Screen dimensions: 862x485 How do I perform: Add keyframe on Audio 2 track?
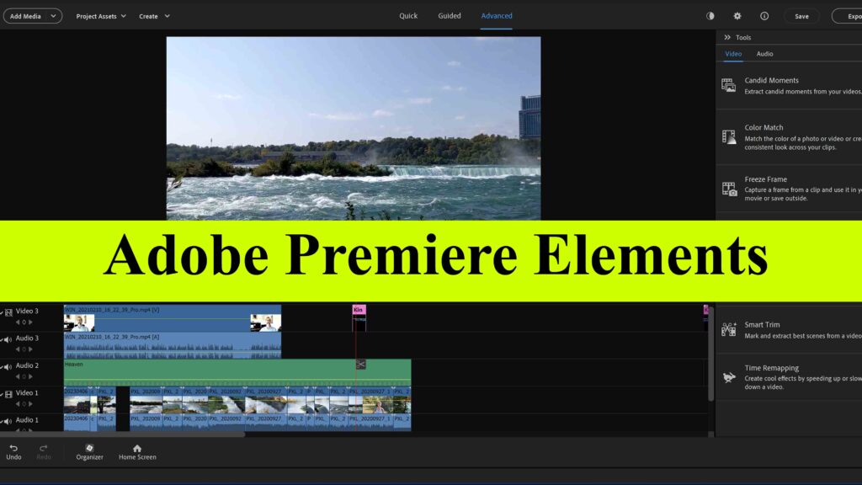[x=24, y=376]
